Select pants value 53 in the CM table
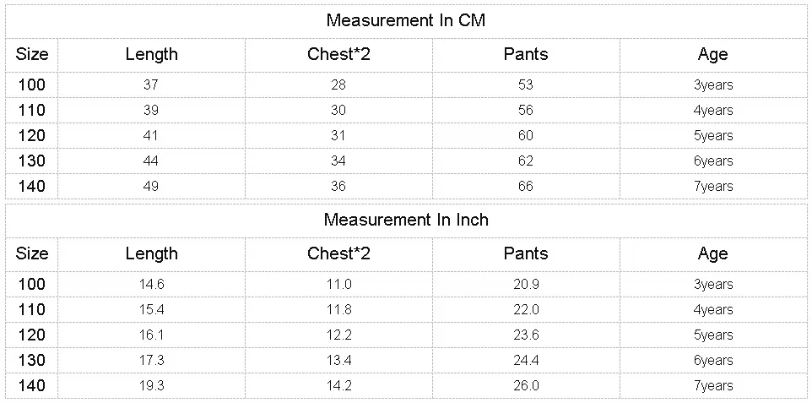Image resolution: width=812 pixels, height=403 pixels. [x=525, y=84]
